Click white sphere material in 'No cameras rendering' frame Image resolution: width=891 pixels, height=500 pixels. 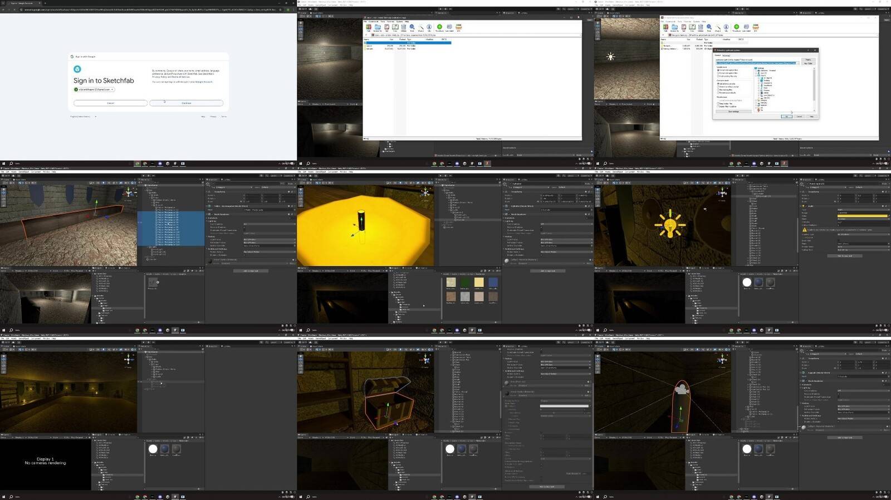[153, 449]
